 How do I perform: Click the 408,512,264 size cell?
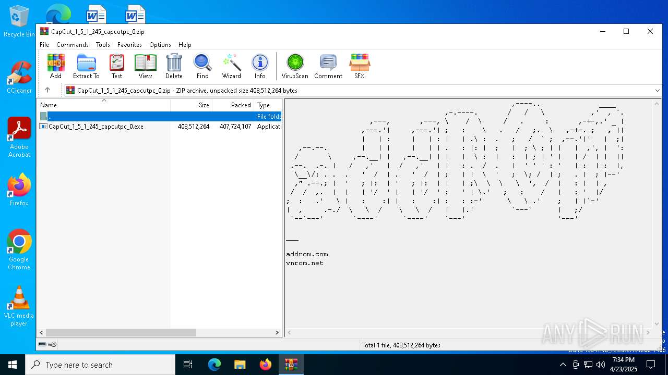pyautogui.click(x=193, y=127)
